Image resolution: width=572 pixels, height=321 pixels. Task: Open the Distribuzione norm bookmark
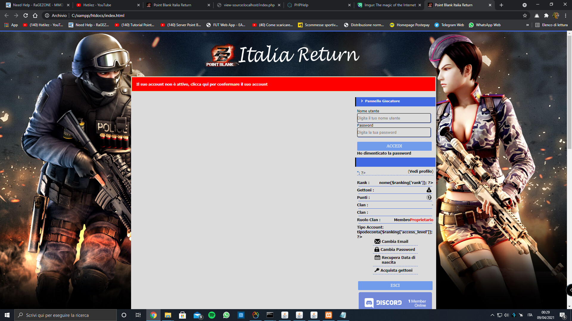click(364, 25)
